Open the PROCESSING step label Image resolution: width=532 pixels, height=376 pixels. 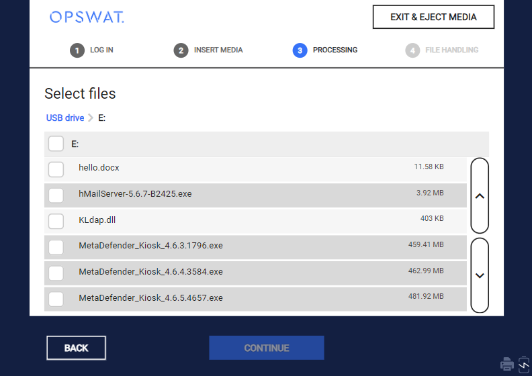click(x=335, y=50)
